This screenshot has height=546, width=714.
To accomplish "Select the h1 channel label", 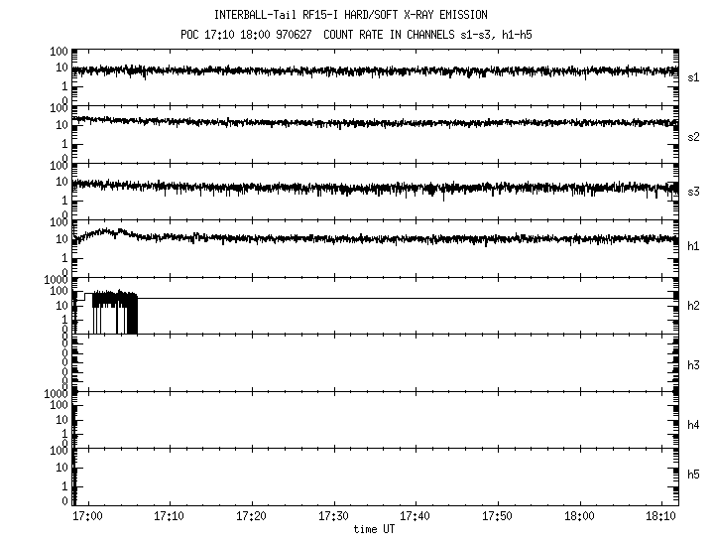I will click(693, 245).
